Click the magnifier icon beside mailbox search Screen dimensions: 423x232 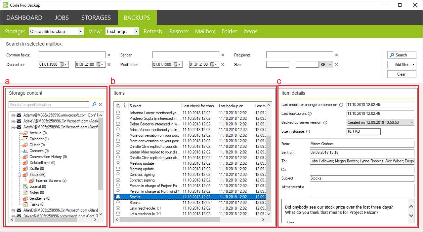94,104
